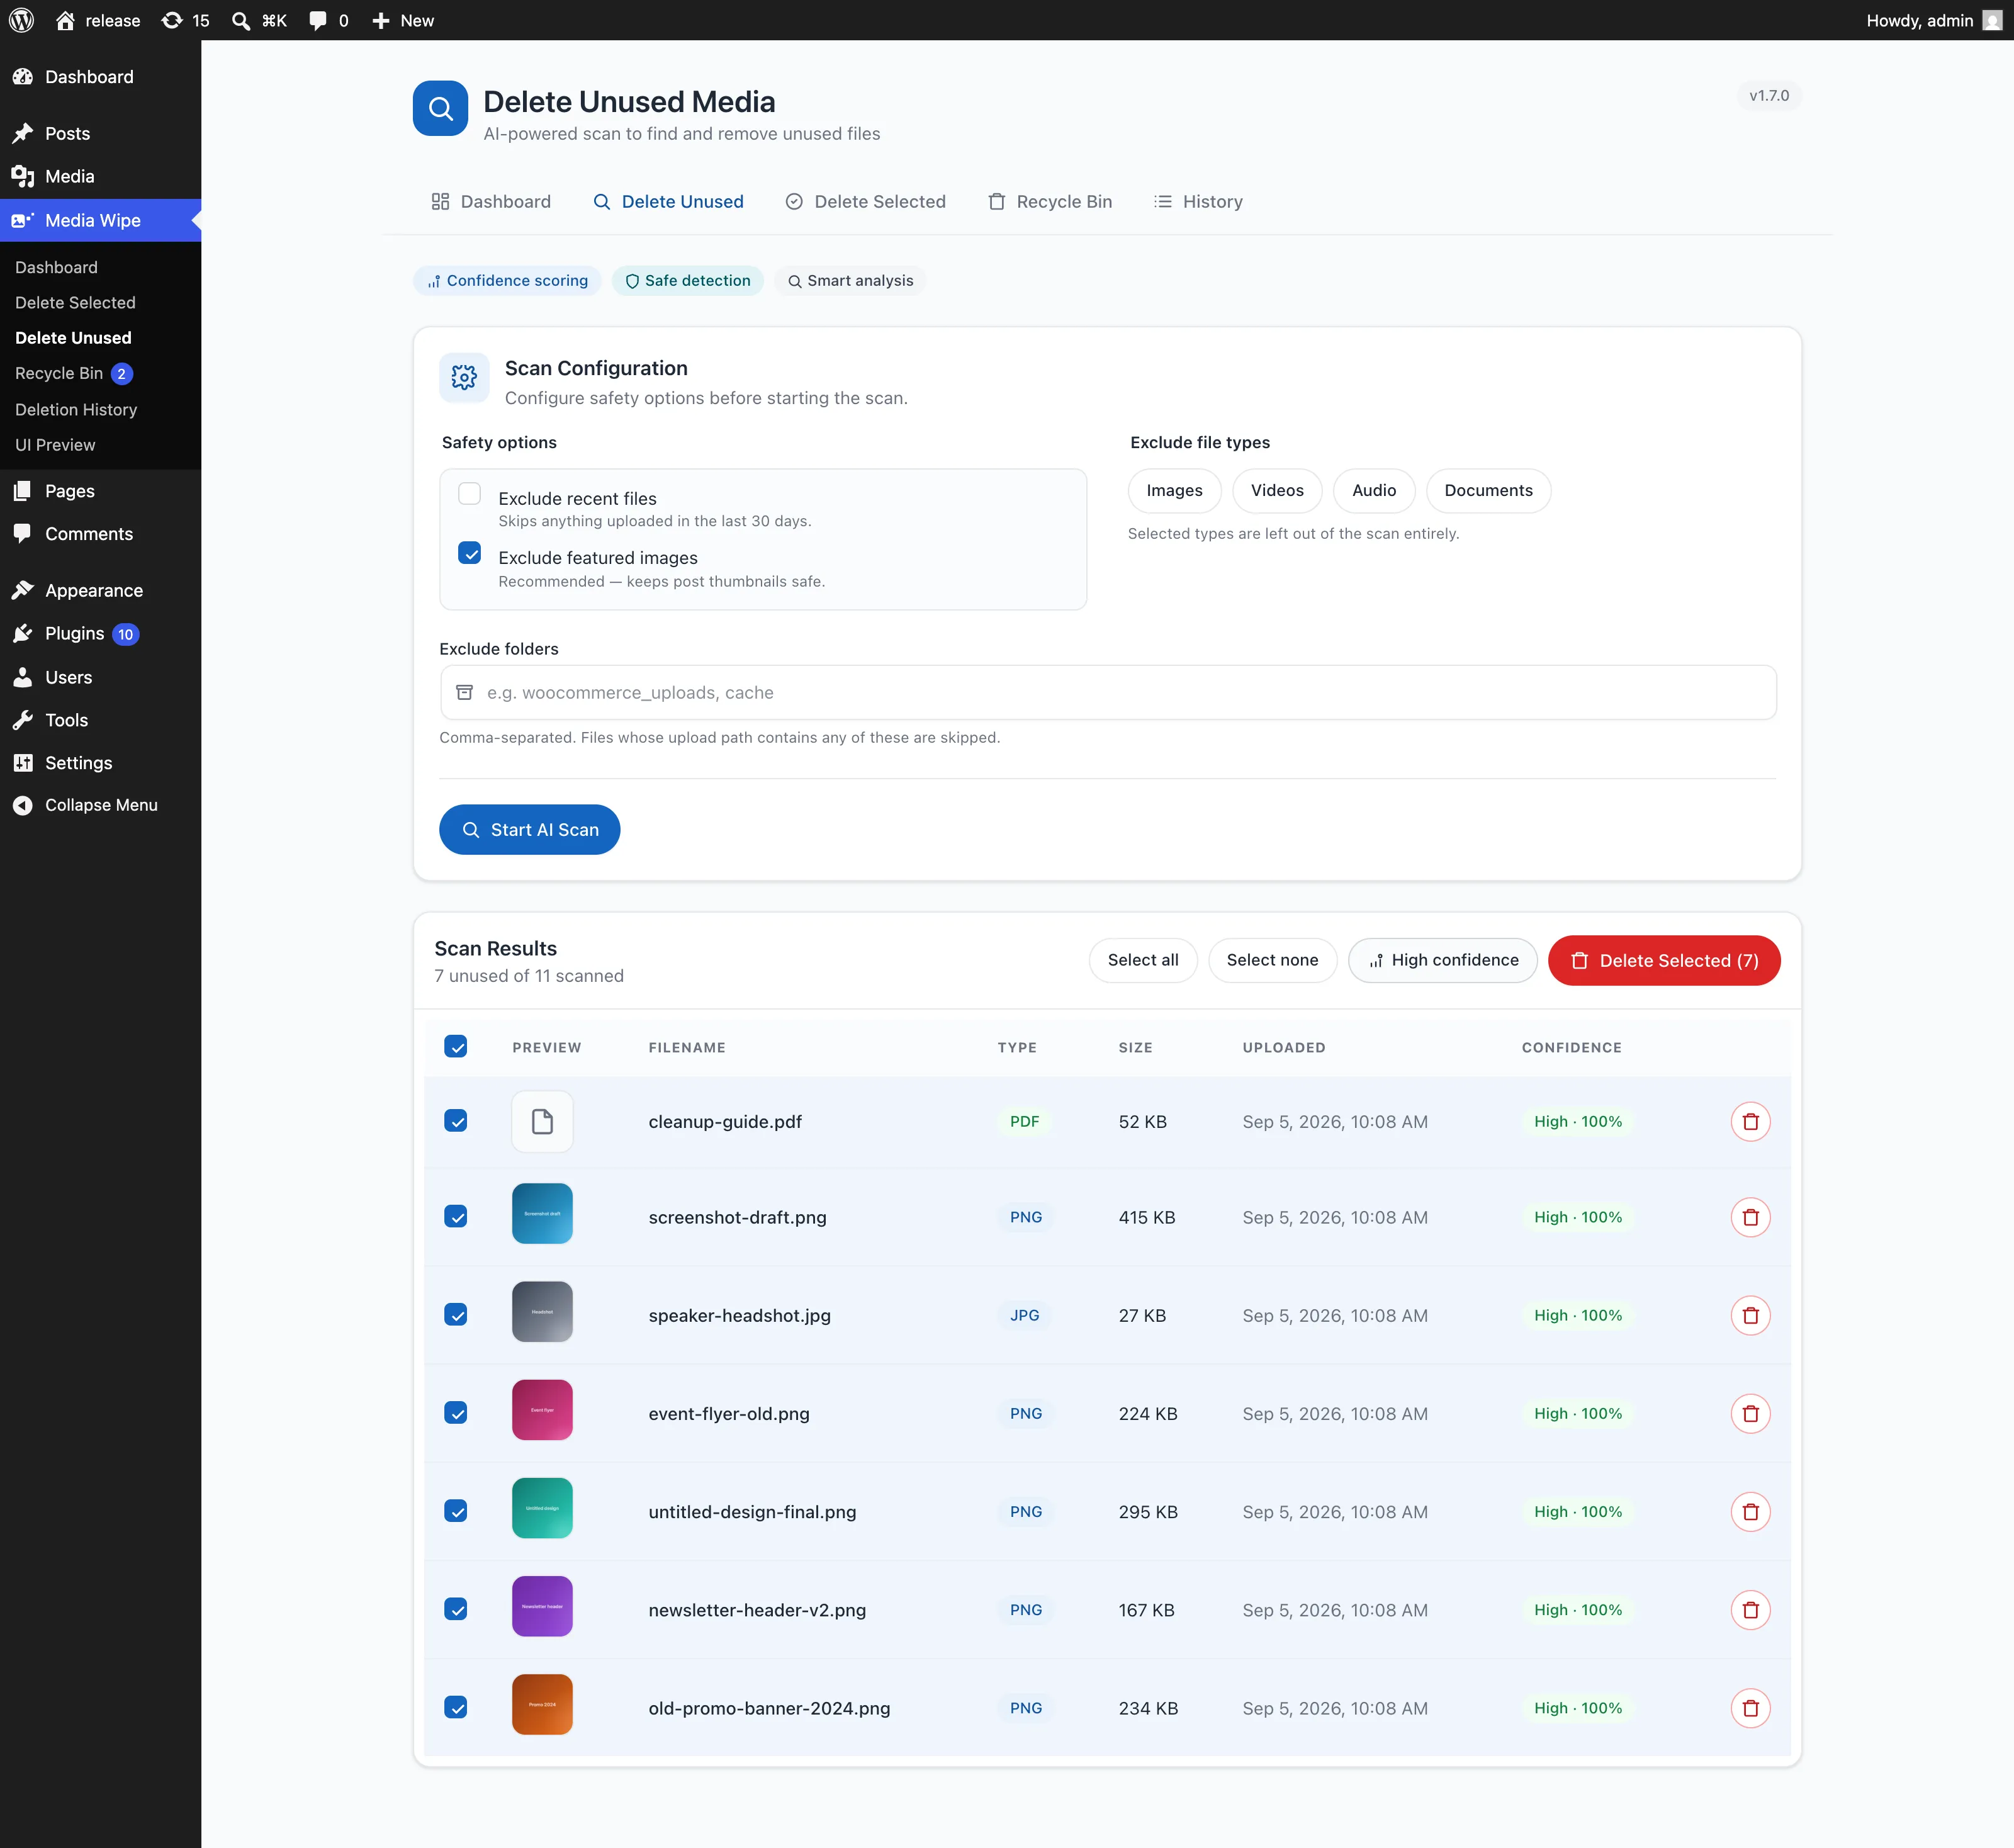Click trash icon for untitled-design-final.png

(x=1750, y=1511)
